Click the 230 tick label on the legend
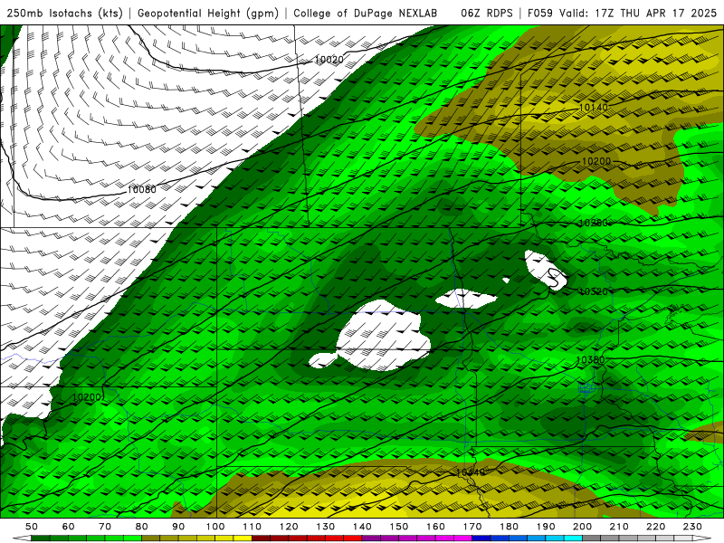Image resolution: width=724 pixels, height=543 pixels. coord(692,527)
